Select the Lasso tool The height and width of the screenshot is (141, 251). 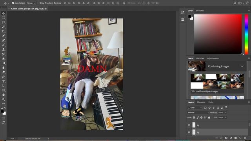(4, 22)
